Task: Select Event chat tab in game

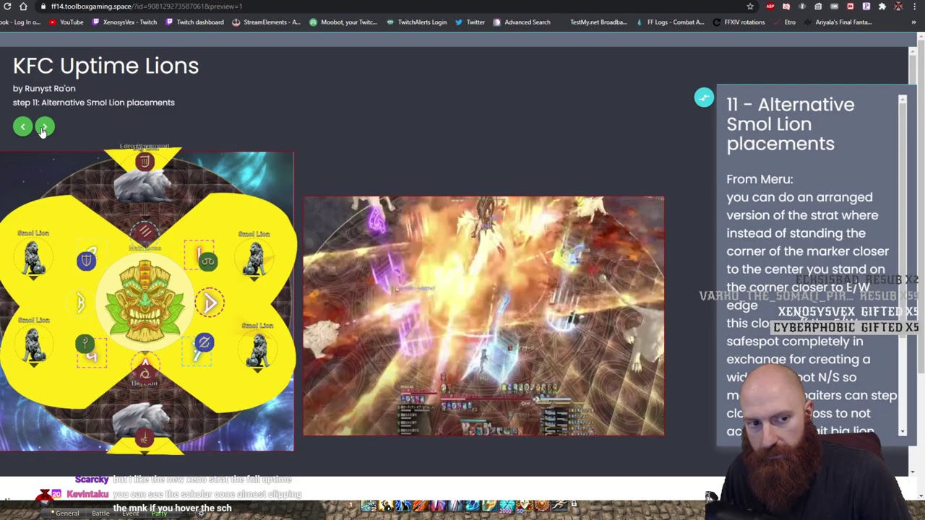Action: coord(130,513)
